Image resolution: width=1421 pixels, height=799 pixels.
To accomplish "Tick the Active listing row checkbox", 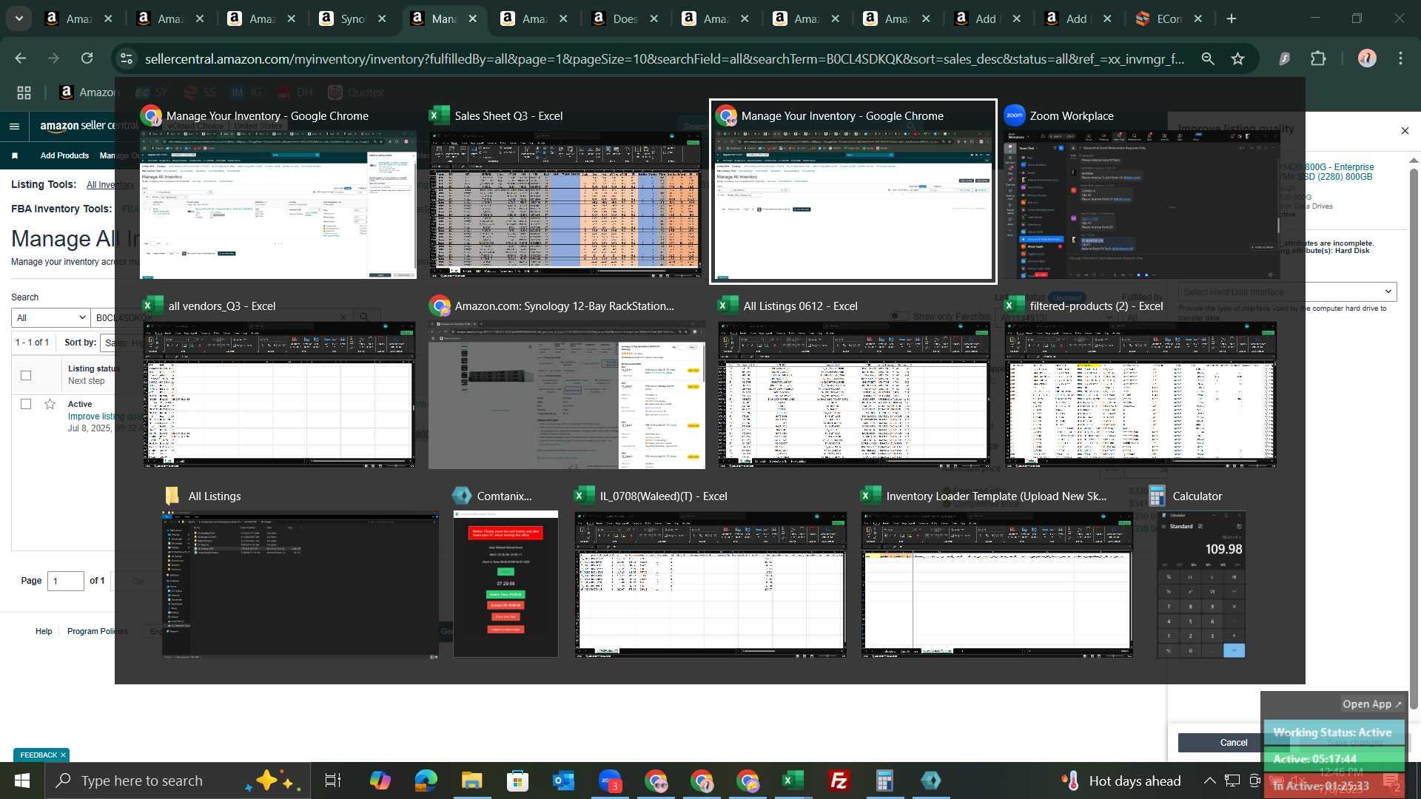I will click(26, 404).
